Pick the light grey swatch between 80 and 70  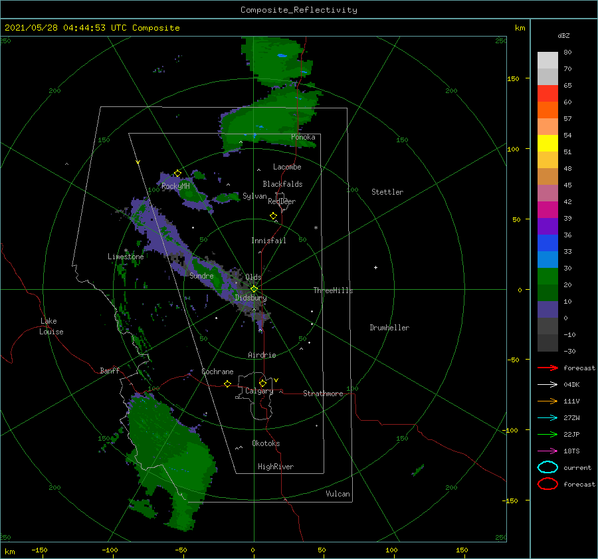(548, 60)
